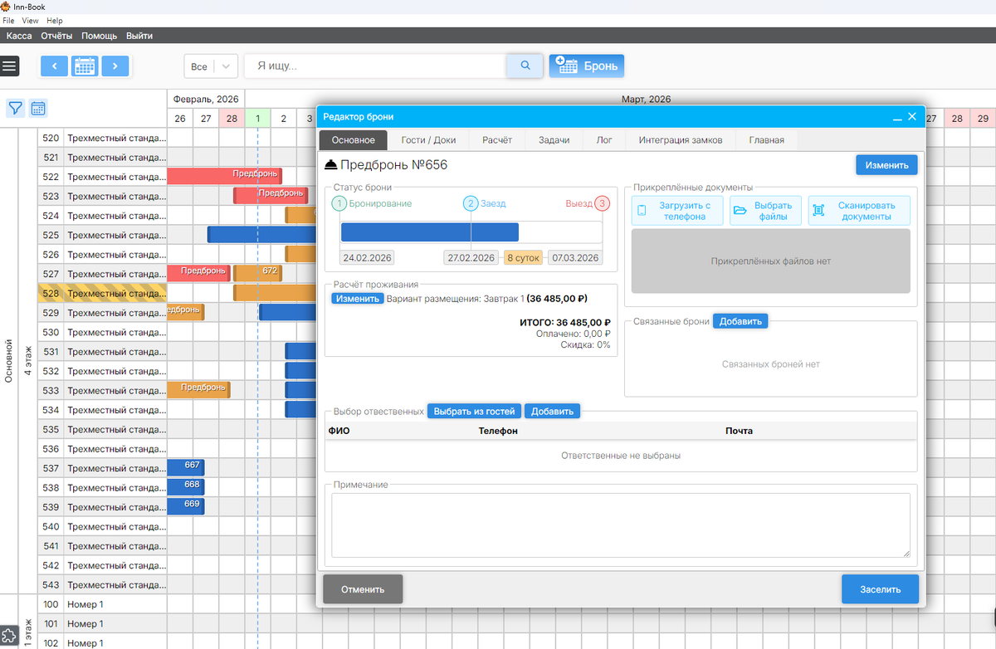Switch to the Интеграция замков tab

tap(681, 140)
